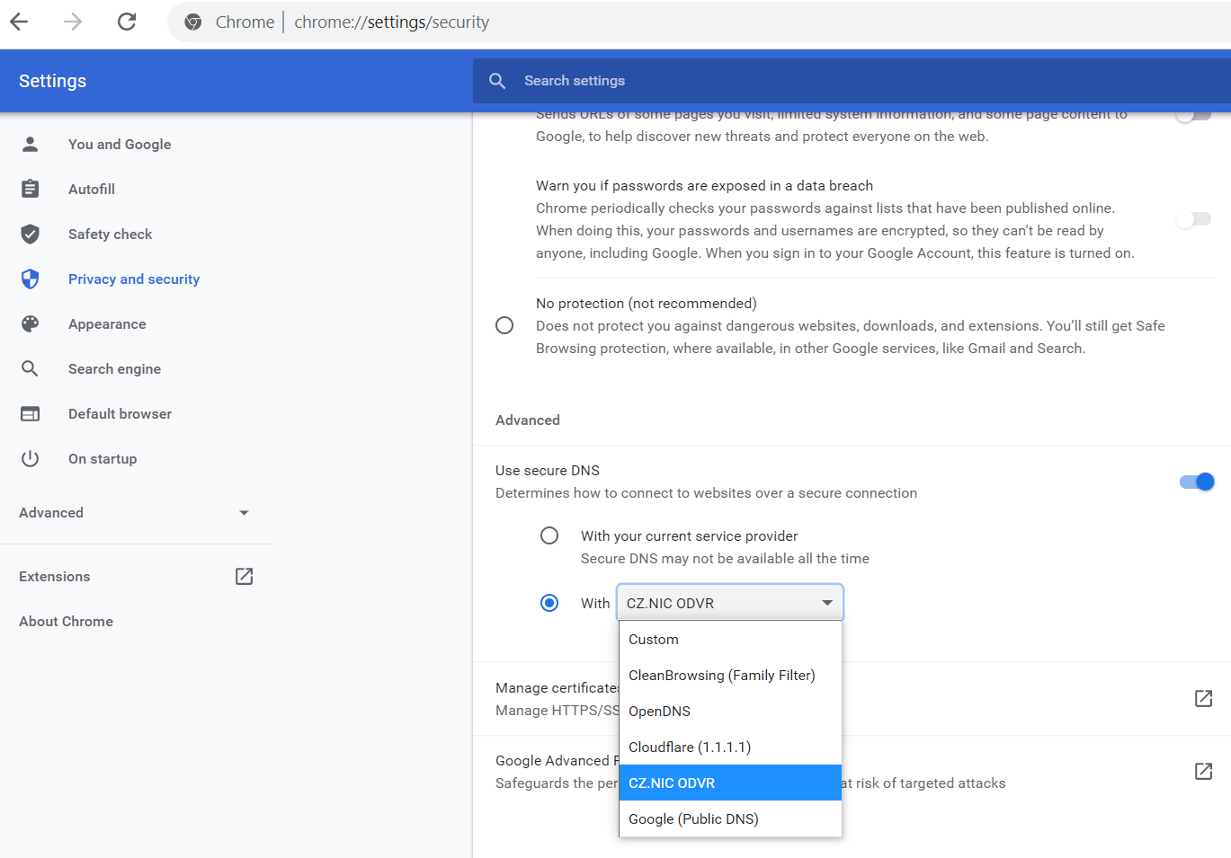Open Search engine settings
This screenshot has width=1231, height=858.
pos(115,368)
